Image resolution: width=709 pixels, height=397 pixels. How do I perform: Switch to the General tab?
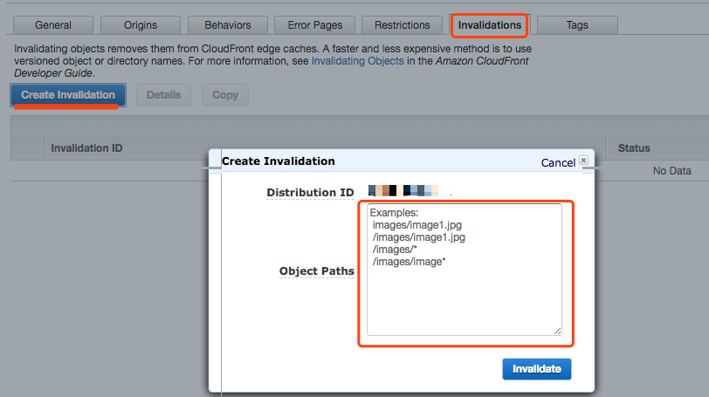[52, 25]
